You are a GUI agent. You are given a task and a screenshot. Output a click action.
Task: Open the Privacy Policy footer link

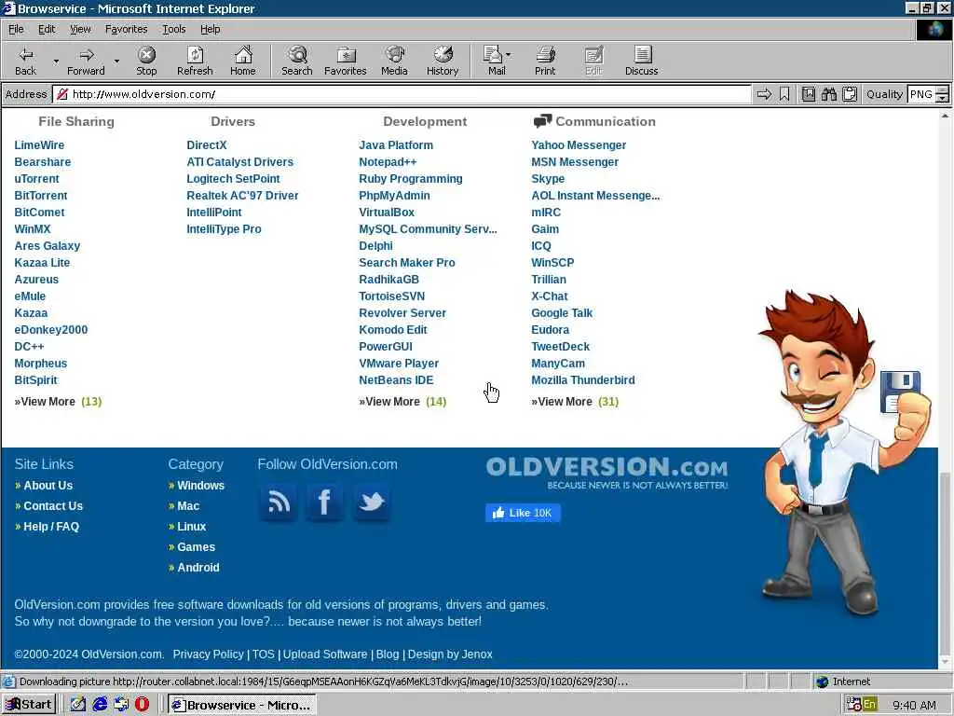[208, 654]
